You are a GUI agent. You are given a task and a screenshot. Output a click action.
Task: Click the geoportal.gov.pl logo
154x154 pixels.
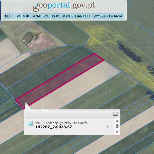[x=64, y=6]
